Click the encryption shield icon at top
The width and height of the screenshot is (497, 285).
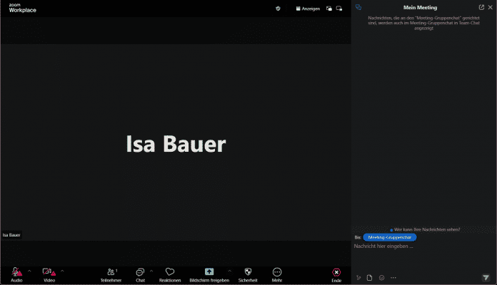tap(278, 9)
